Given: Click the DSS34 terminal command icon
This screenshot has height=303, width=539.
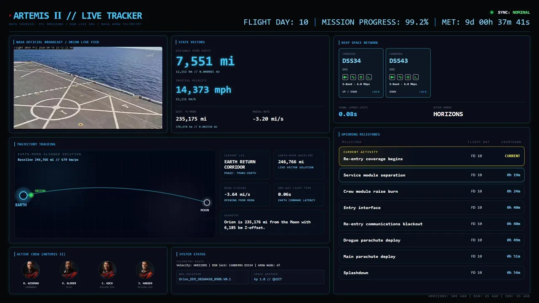Looking at the screenshot, I should point(368,77).
